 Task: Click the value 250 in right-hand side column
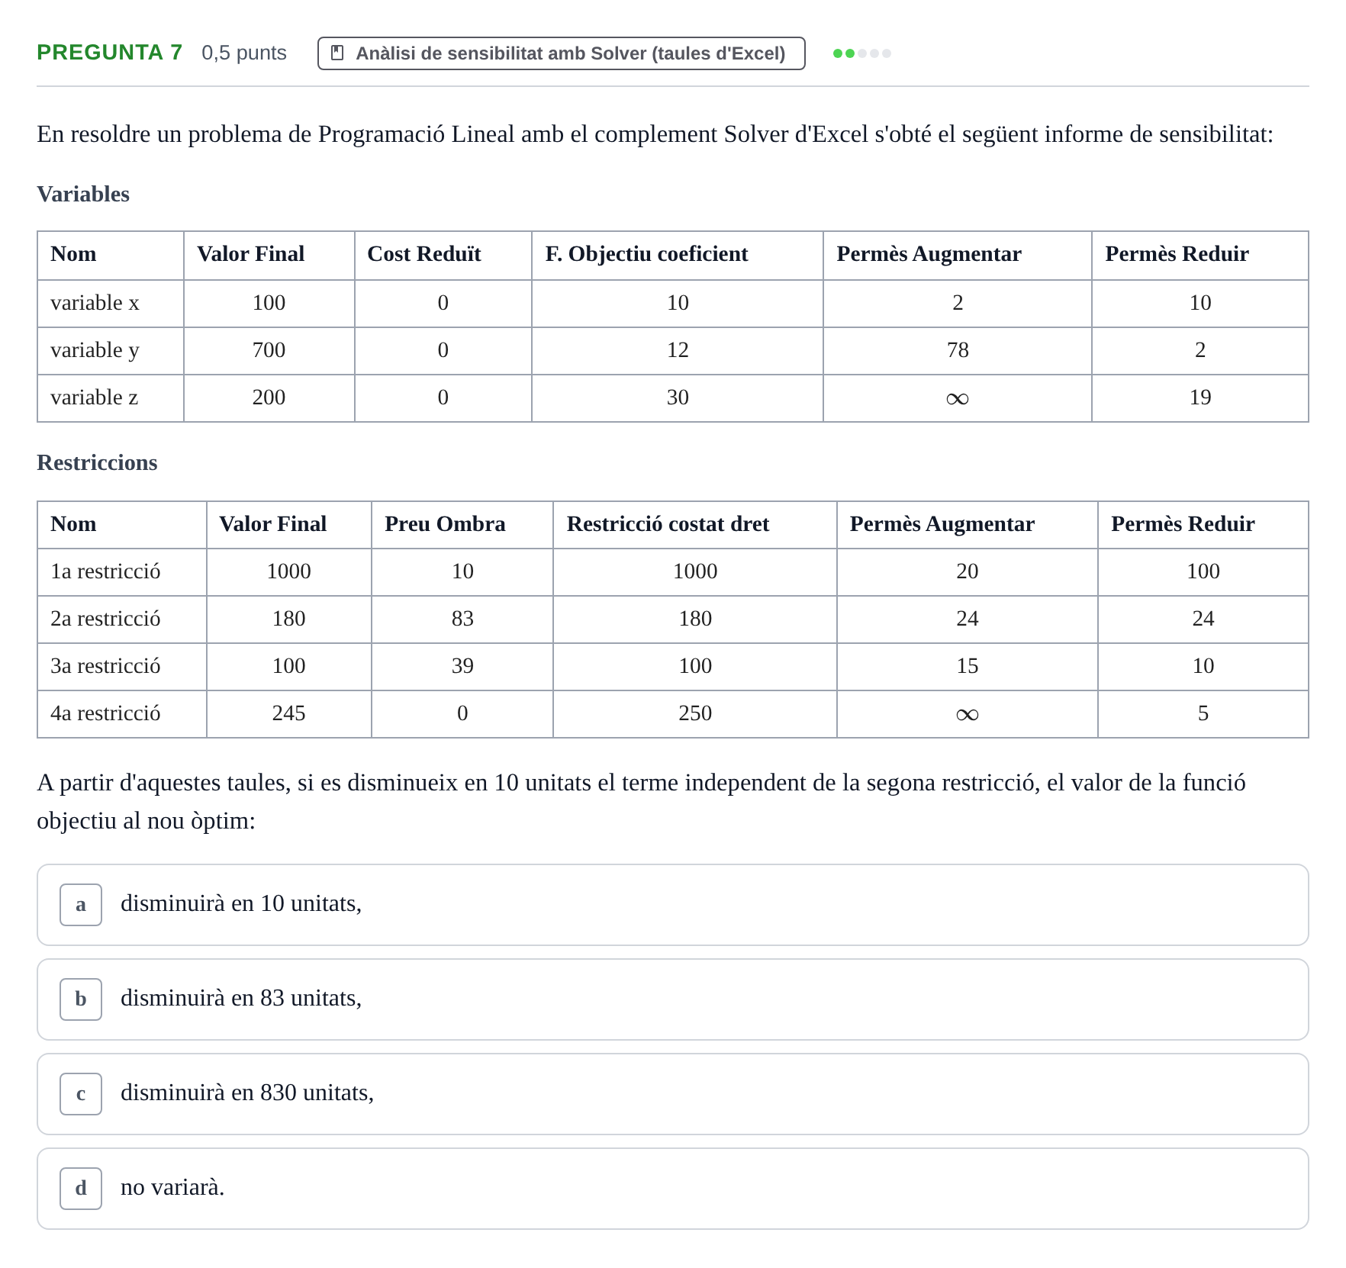click(x=695, y=713)
